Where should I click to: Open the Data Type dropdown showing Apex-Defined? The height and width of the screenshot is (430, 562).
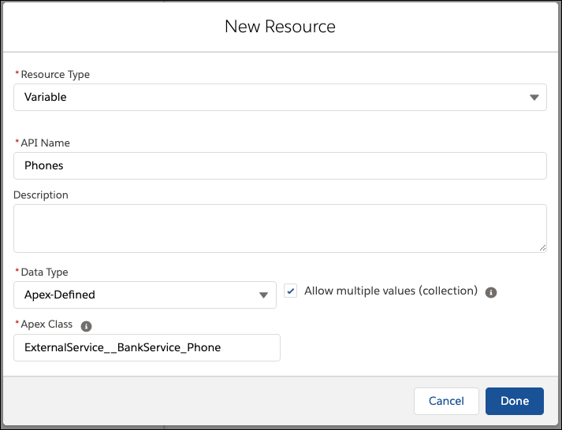[x=145, y=295]
